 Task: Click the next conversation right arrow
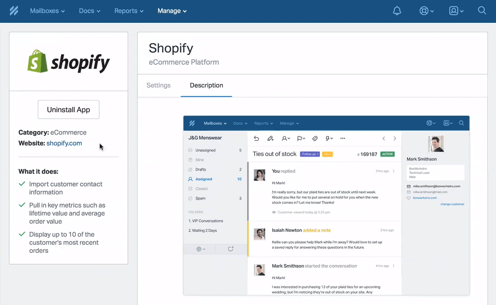[395, 138]
